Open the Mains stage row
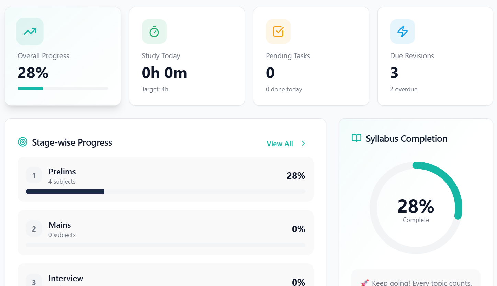This screenshot has height=286, width=497. pyautogui.click(x=165, y=232)
